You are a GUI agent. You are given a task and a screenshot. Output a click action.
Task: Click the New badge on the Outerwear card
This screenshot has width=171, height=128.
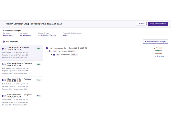click(x=39, y=64)
